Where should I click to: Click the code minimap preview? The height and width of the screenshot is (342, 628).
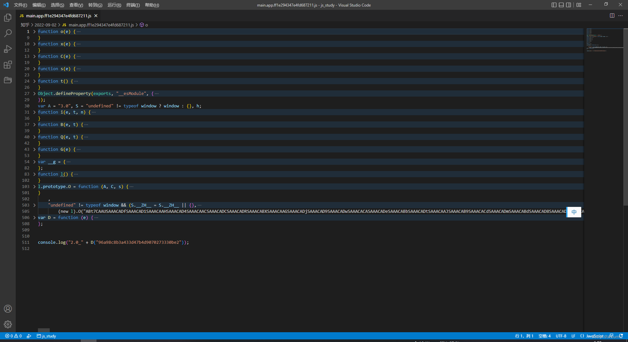pyautogui.click(x=604, y=40)
